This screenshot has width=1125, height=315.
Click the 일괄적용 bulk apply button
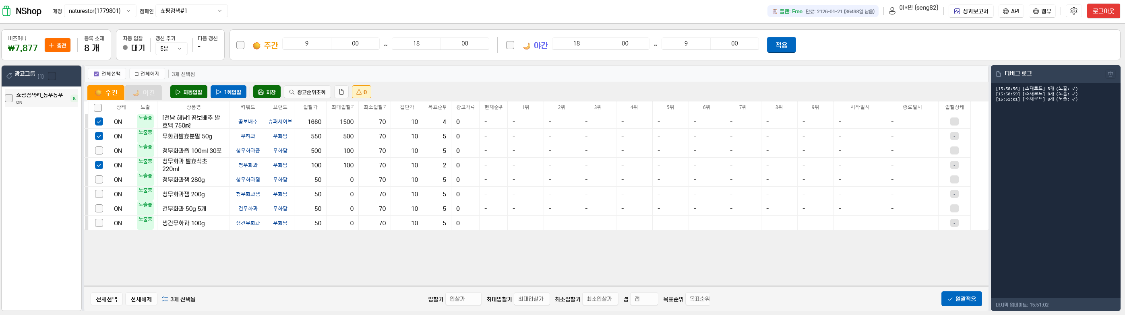(x=961, y=299)
